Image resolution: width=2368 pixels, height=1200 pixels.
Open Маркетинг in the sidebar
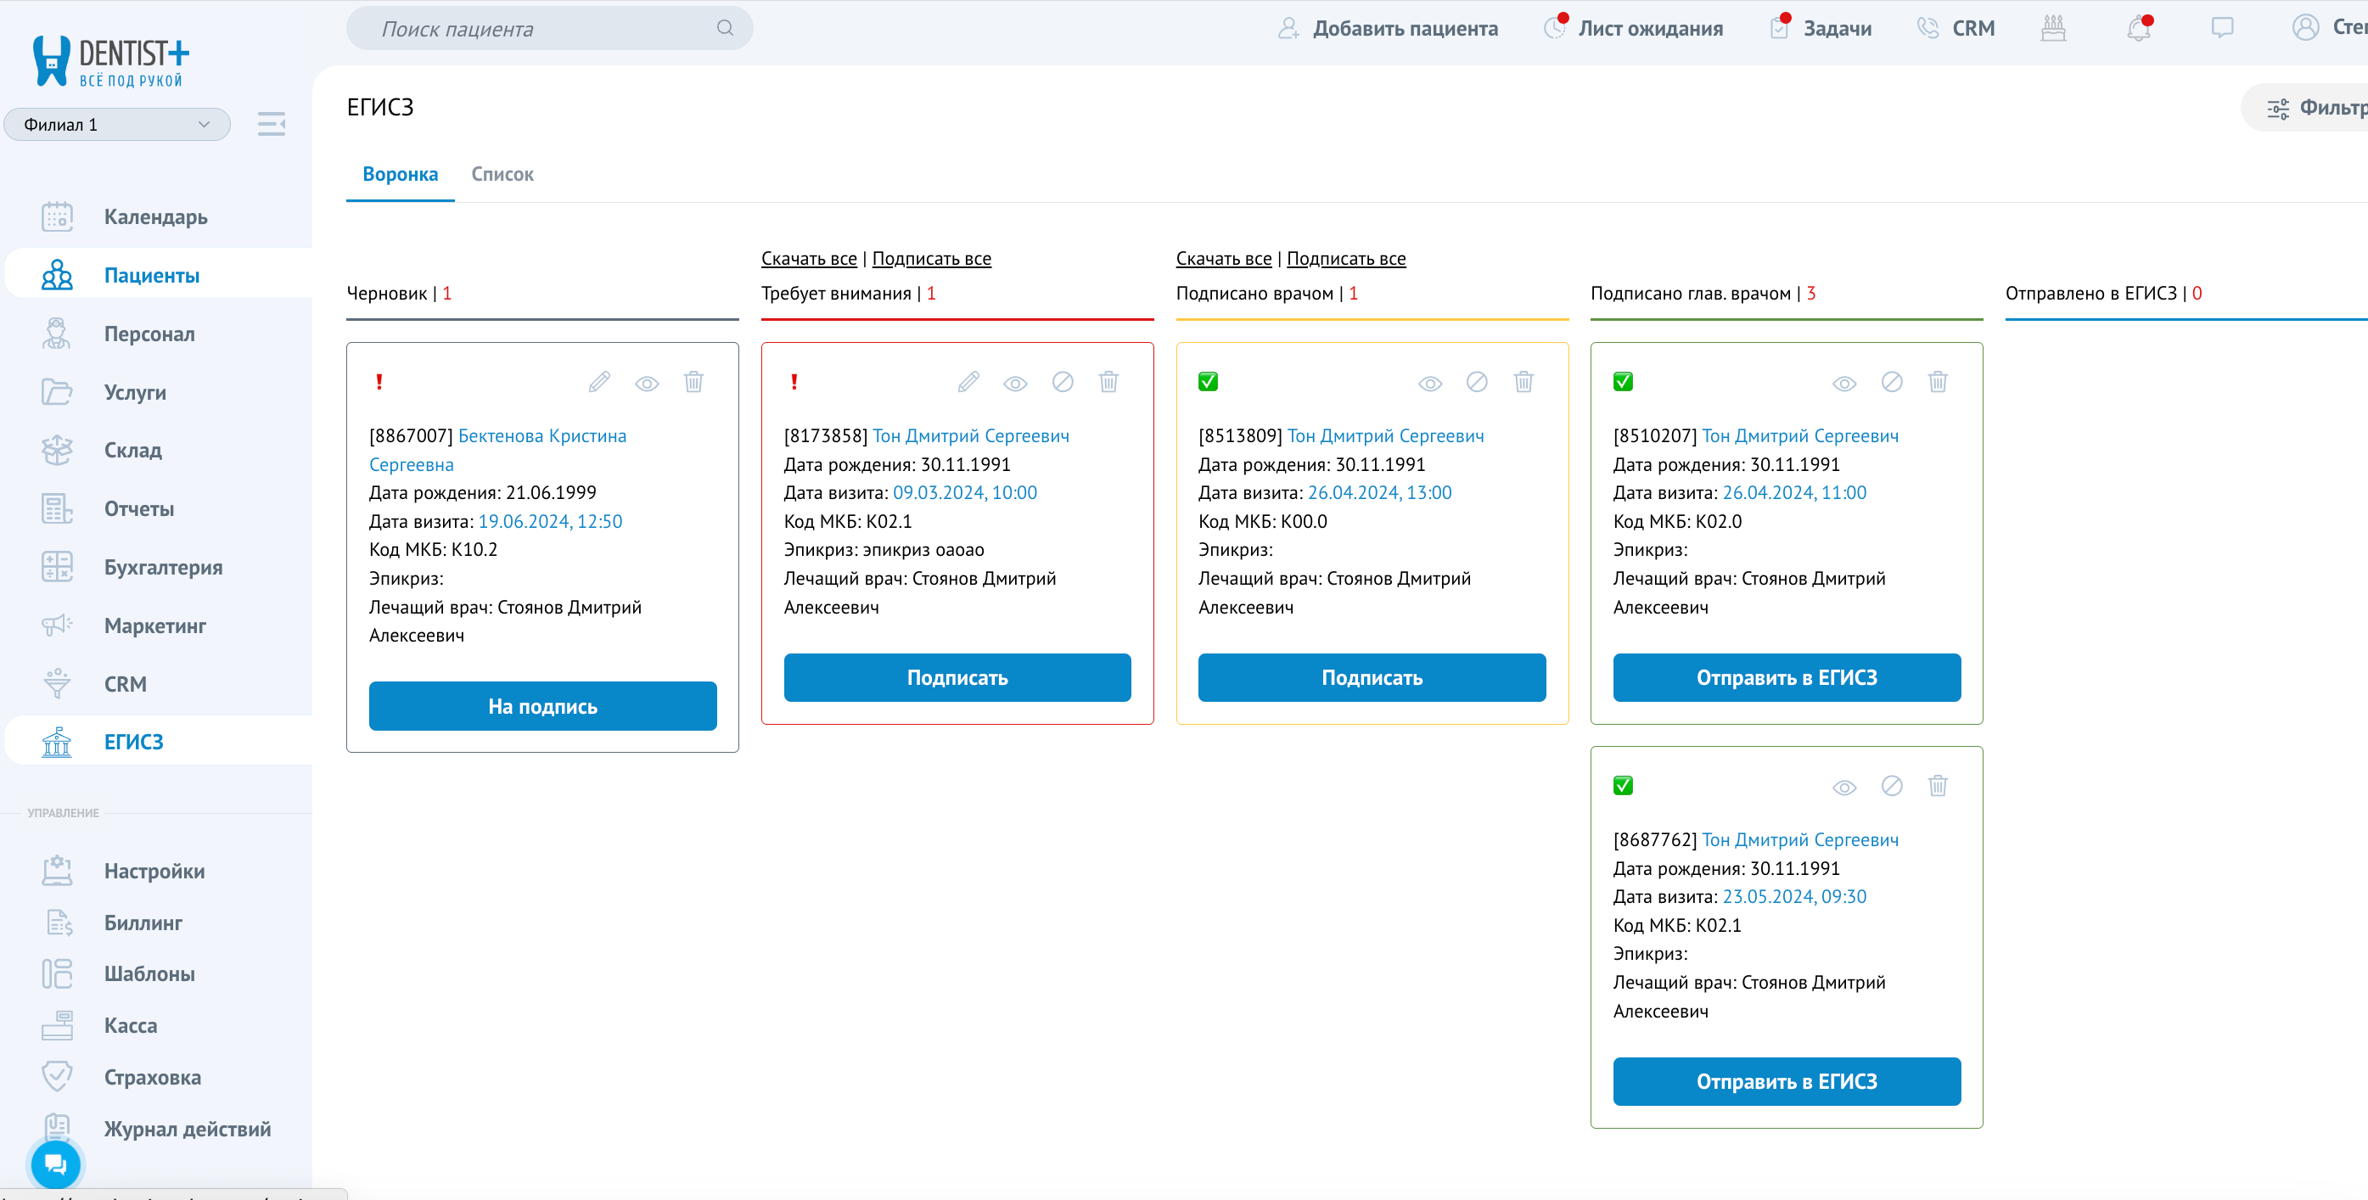pyautogui.click(x=158, y=625)
